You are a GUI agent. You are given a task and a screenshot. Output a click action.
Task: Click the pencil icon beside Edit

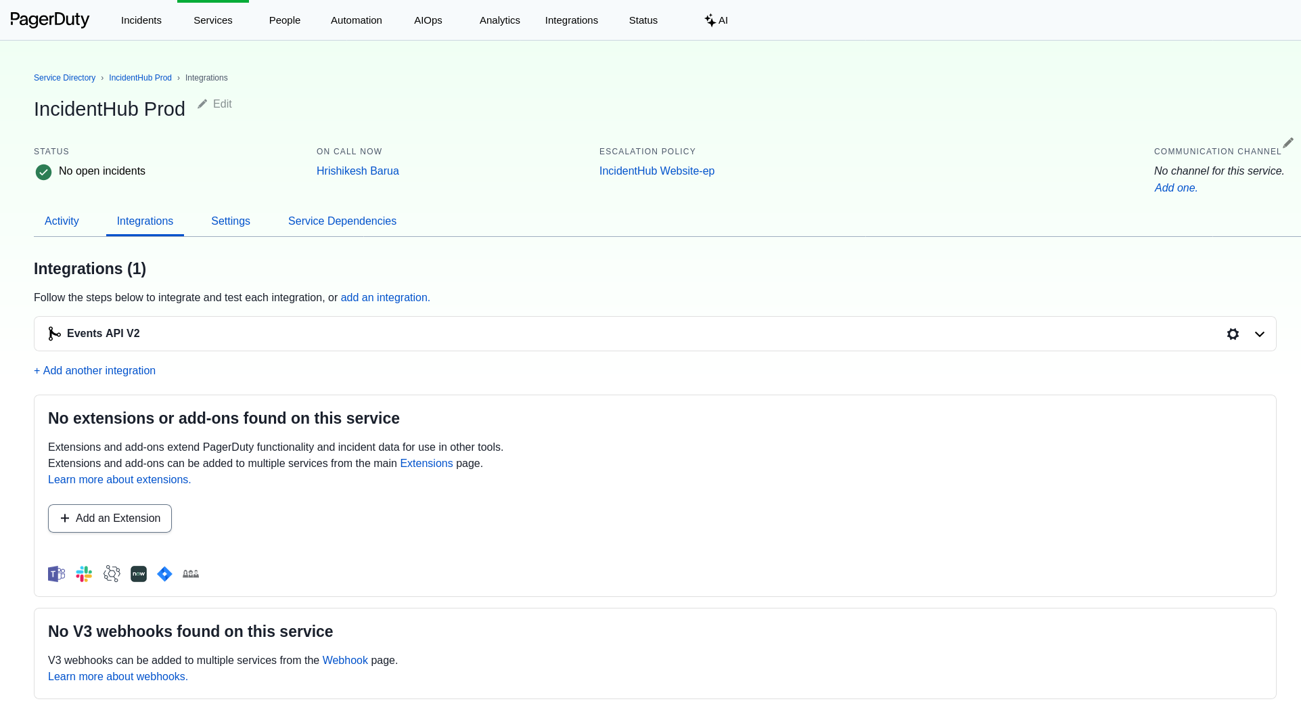(202, 104)
